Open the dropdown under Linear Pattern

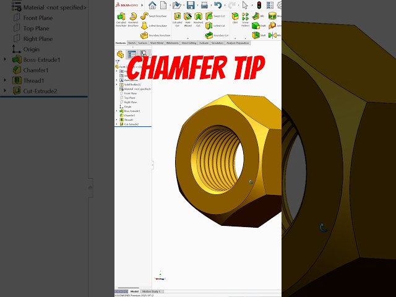click(245, 38)
